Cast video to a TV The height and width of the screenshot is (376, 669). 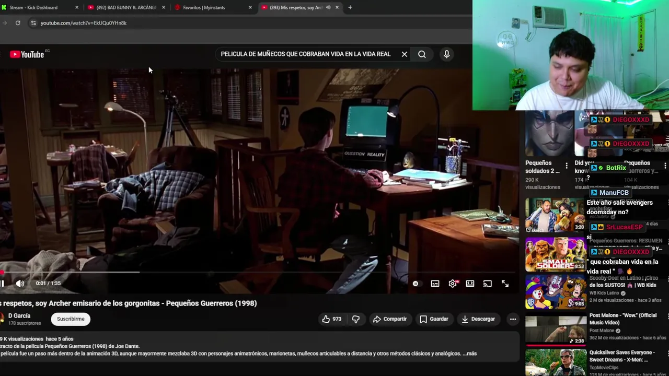(487, 284)
